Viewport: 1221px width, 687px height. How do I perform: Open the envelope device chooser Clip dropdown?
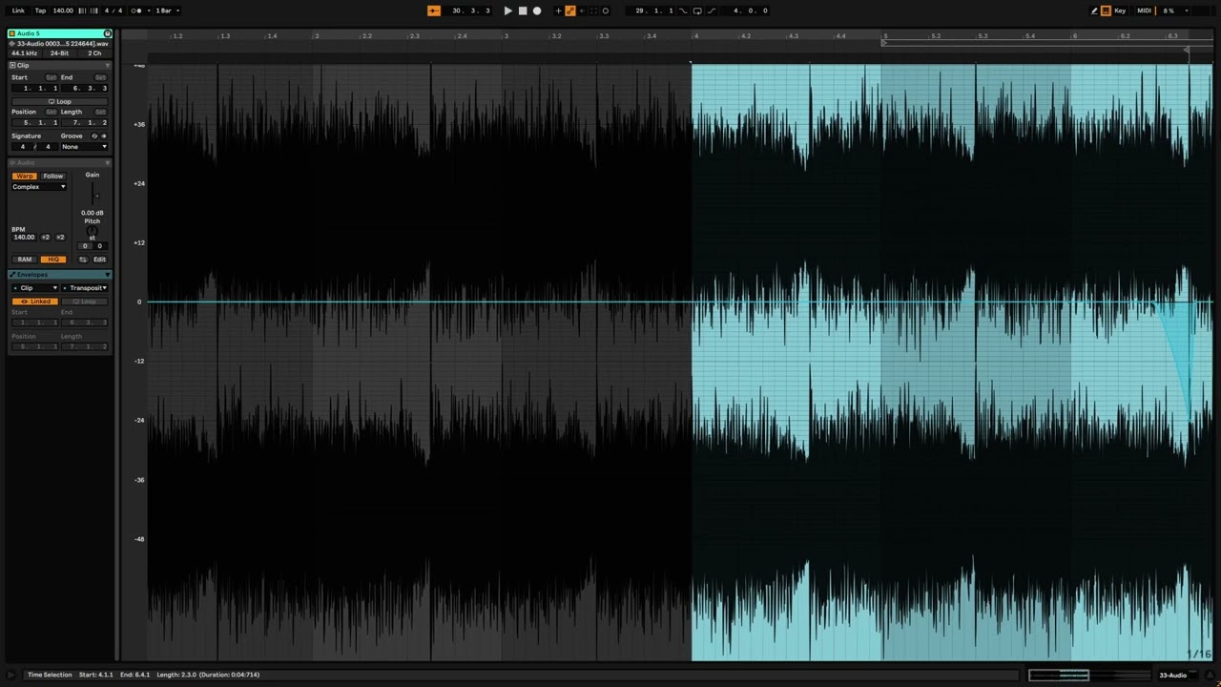[34, 288]
